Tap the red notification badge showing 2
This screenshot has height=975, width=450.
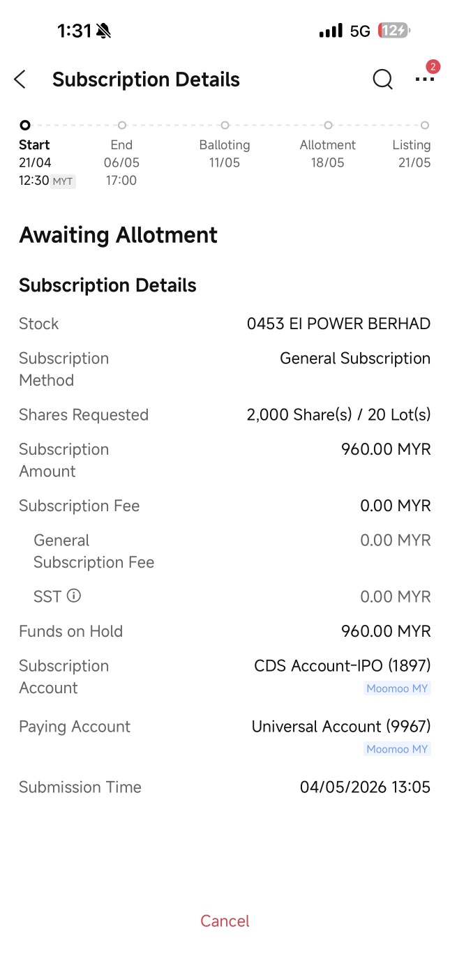click(x=433, y=67)
